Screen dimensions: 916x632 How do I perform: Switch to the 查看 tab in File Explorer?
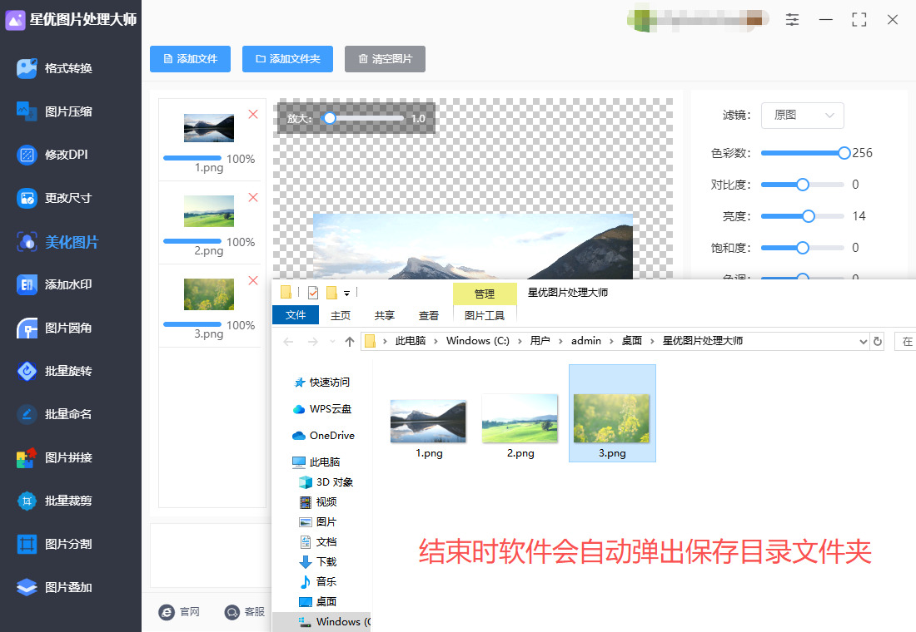(428, 315)
